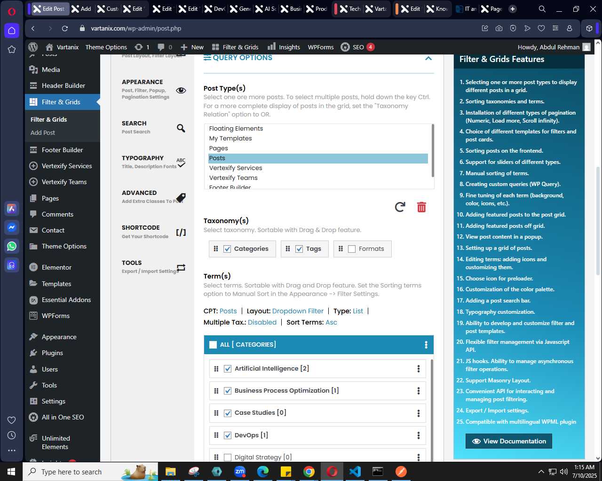602x481 pixels.
Task: Show hidden system tray icons
Action: 541,472
